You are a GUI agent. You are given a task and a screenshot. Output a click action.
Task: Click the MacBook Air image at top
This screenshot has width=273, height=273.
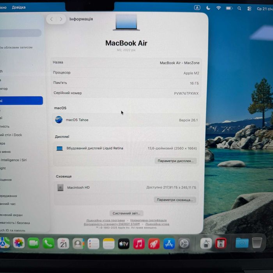pos(126,23)
